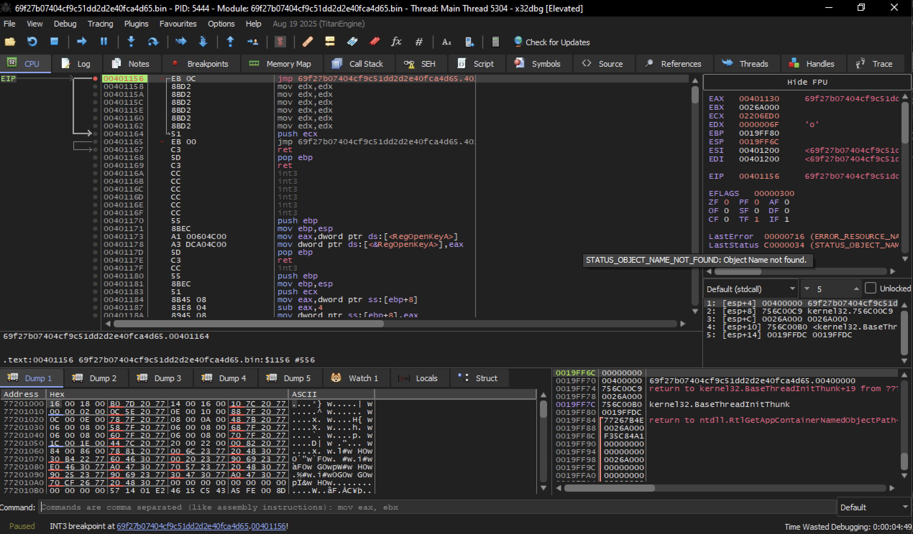Open the Default dropdown beside command bar
The width and height of the screenshot is (913, 534).
[874, 507]
